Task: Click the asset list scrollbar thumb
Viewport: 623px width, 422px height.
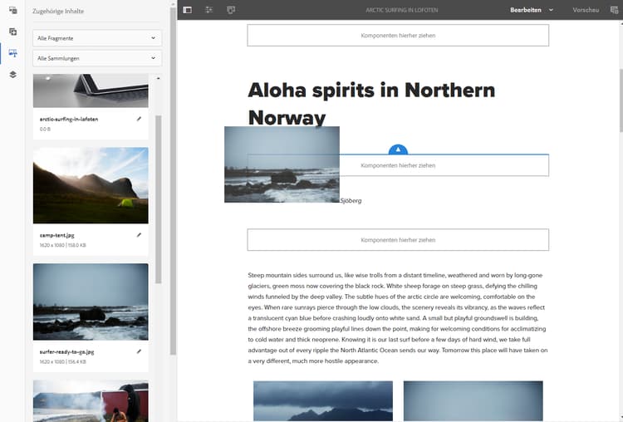Action: tap(158, 199)
